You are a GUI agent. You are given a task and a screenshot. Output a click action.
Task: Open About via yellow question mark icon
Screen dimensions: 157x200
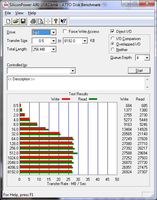pyautogui.click(x=56, y=21)
